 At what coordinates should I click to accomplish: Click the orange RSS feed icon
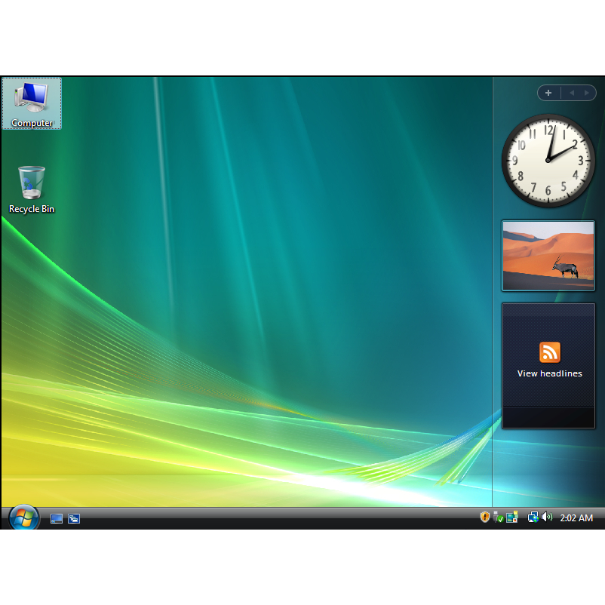(549, 352)
